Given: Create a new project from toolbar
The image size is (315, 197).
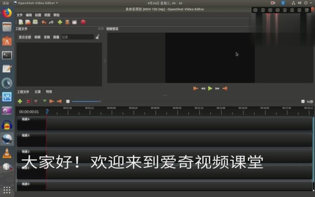Looking at the screenshot, I should [21, 22].
